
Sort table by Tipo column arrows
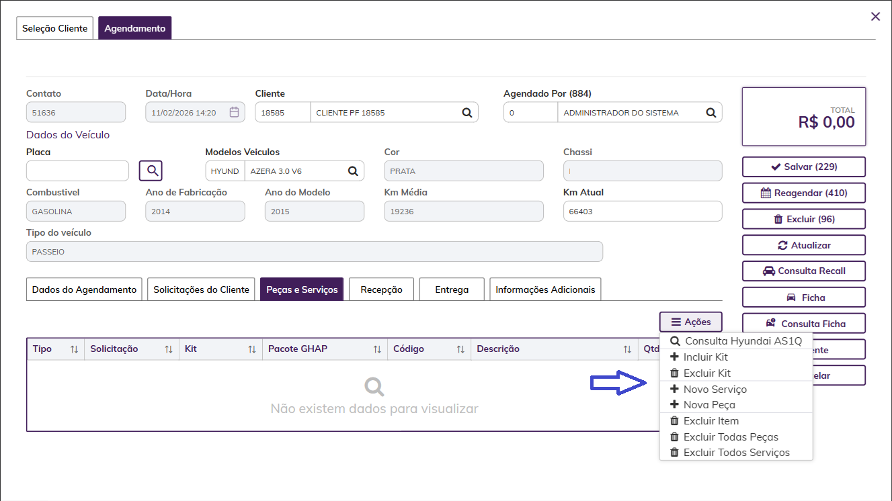pyautogui.click(x=74, y=349)
